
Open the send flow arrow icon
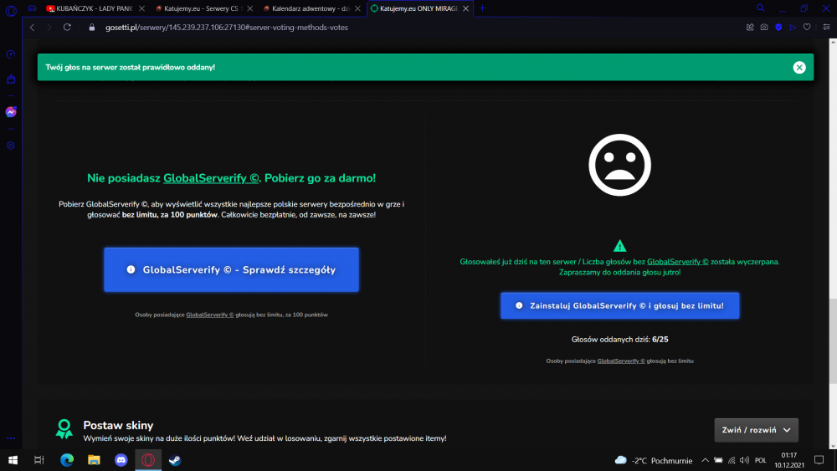(793, 28)
